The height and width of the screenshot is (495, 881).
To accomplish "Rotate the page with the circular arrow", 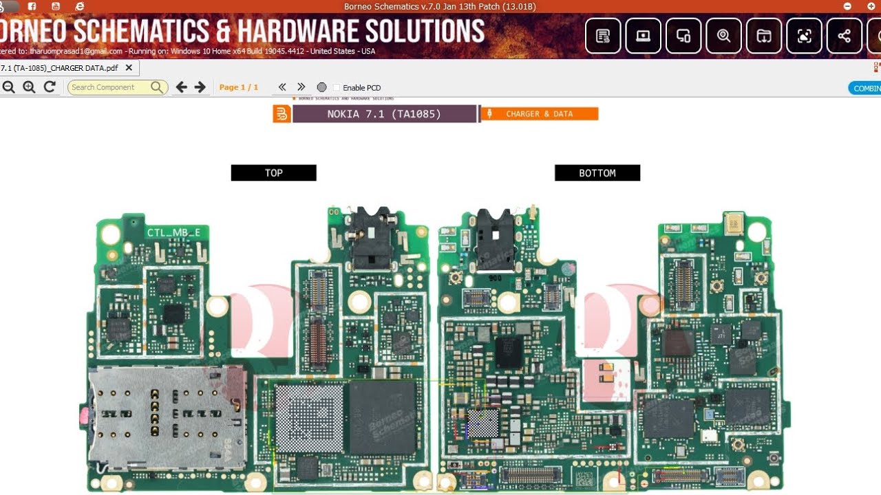I will click(x=50, y=87).
